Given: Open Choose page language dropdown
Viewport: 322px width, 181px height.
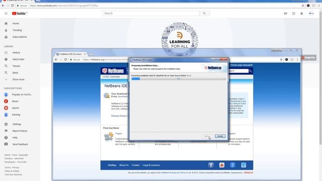Looking at the screenshot, I should [x=241, y=65].
